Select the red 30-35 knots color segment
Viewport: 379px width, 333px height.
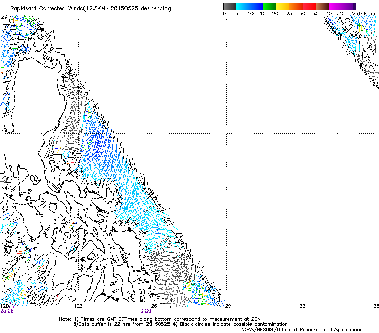(309, 6)
